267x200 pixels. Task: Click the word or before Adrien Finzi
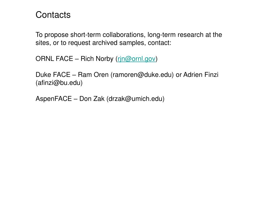coord(178,75)
